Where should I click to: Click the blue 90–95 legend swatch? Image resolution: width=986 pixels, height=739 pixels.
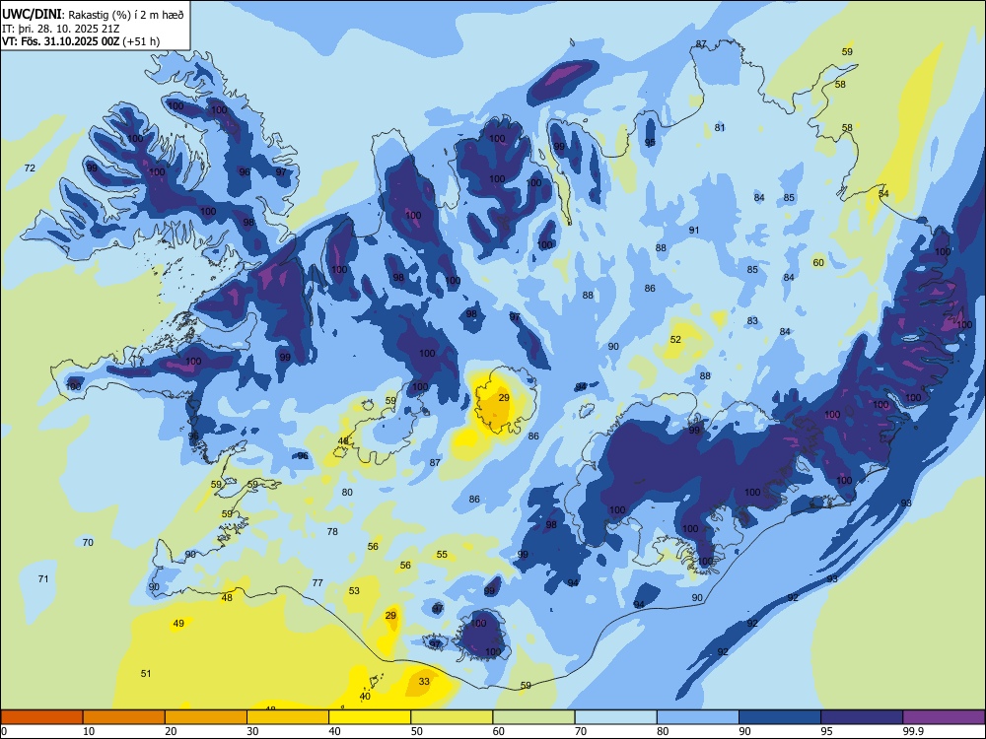click(x=780, y=717)
